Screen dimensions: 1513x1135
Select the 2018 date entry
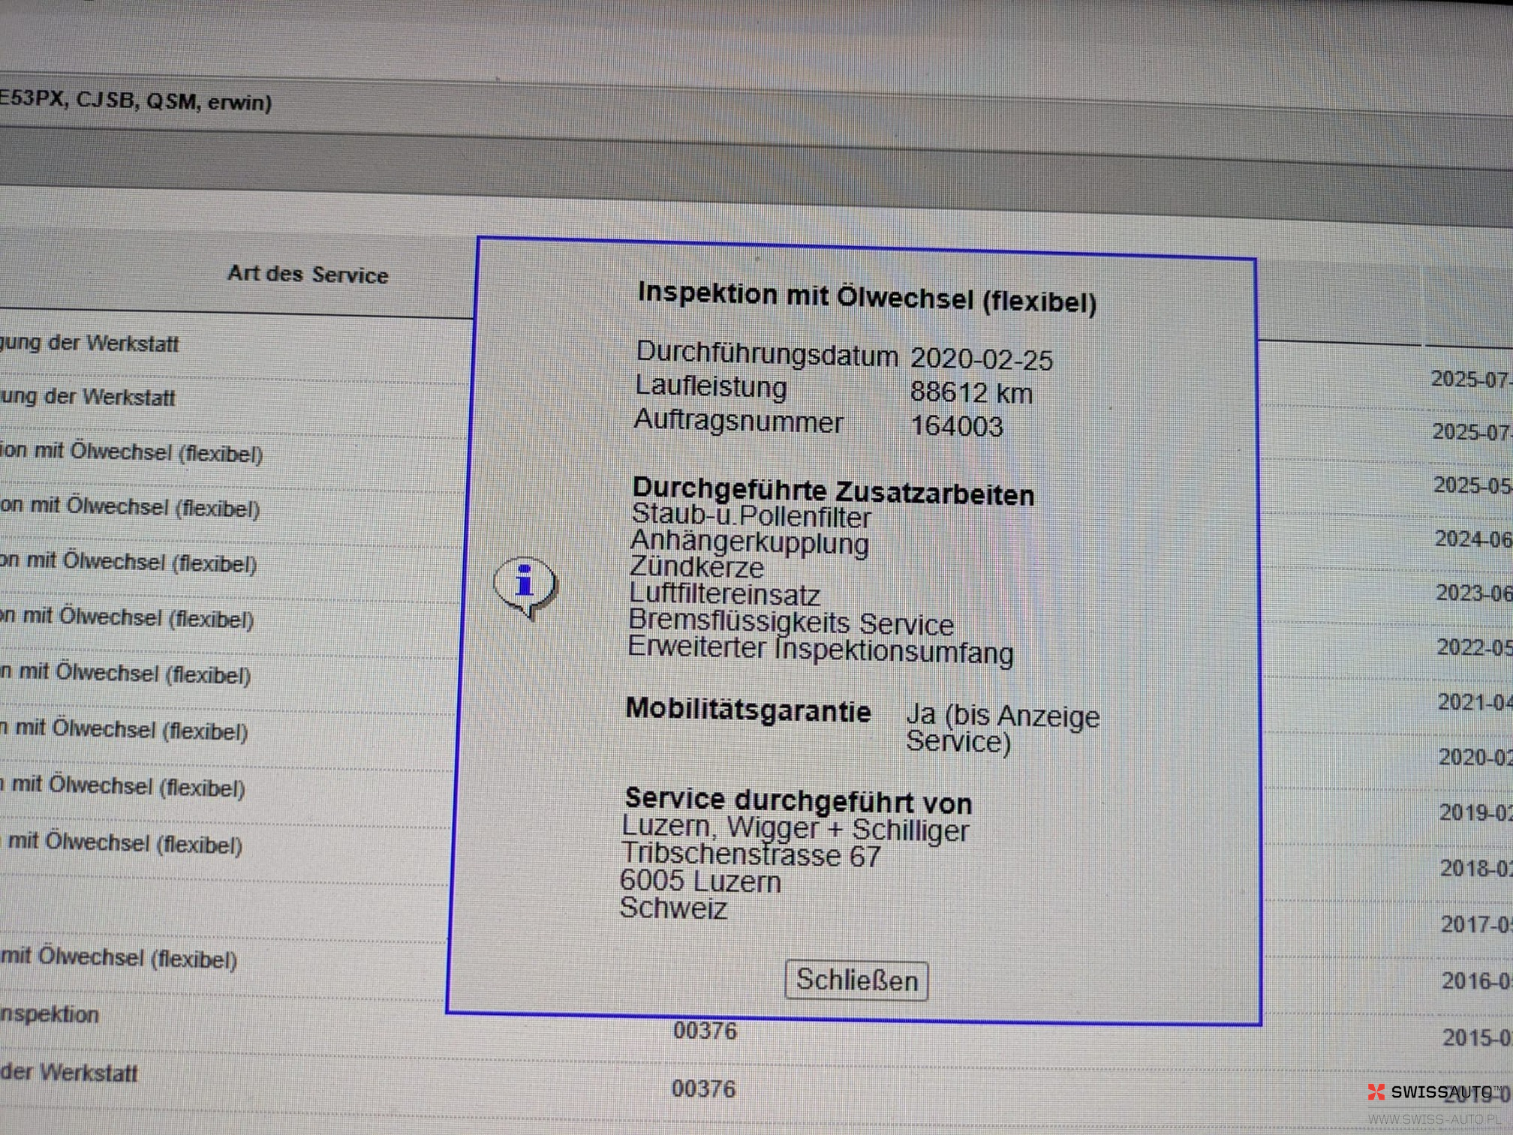point(1476,868)
